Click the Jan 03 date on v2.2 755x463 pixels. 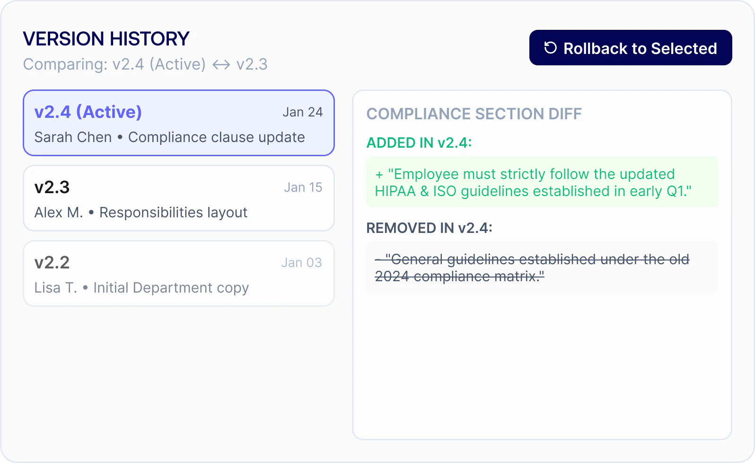coord(302,263)
